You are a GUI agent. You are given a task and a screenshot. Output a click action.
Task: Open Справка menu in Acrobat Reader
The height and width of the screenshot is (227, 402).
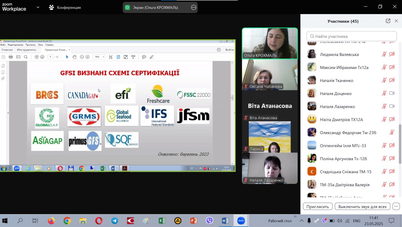[49, 45]
